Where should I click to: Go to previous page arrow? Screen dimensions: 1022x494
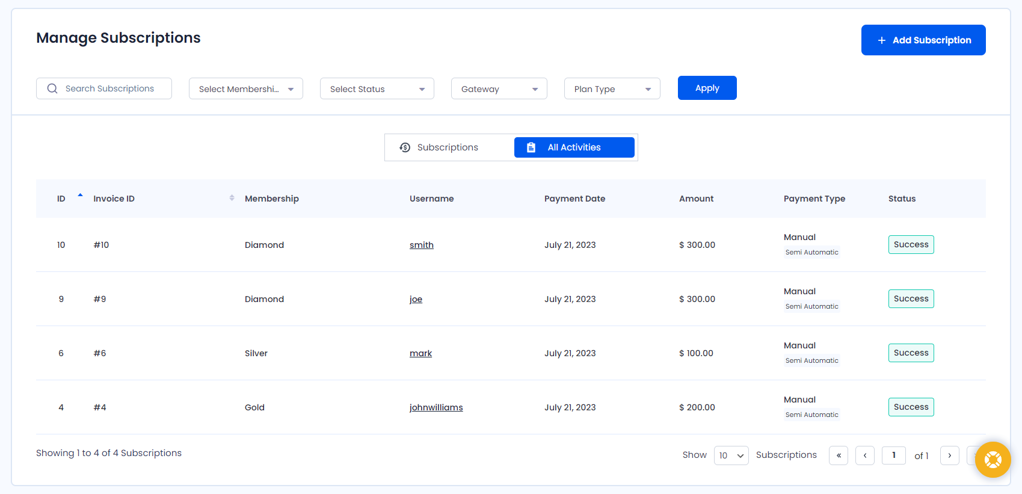pos(865,455)
